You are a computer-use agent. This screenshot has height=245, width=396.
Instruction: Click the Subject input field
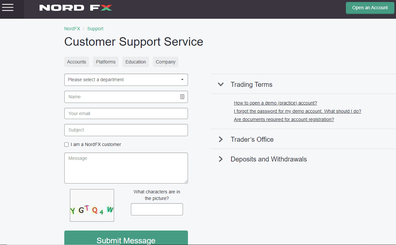(126, 130)
